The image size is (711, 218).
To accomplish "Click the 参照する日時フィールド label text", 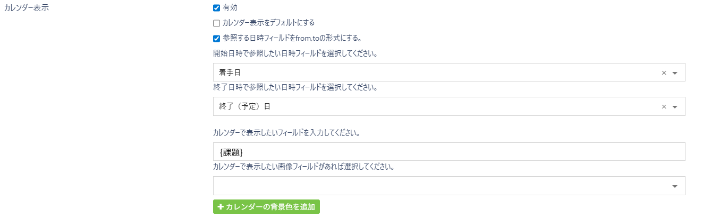I will tap(292, 38).
